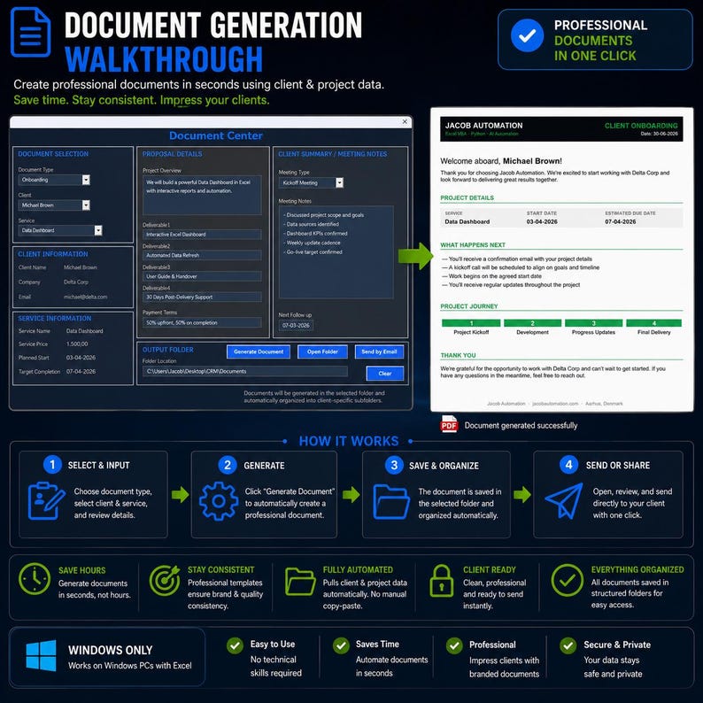This screenshot has height=703, width=703.
Task: Click the green check beside Saves Time
Action: (x=341, y=645)
